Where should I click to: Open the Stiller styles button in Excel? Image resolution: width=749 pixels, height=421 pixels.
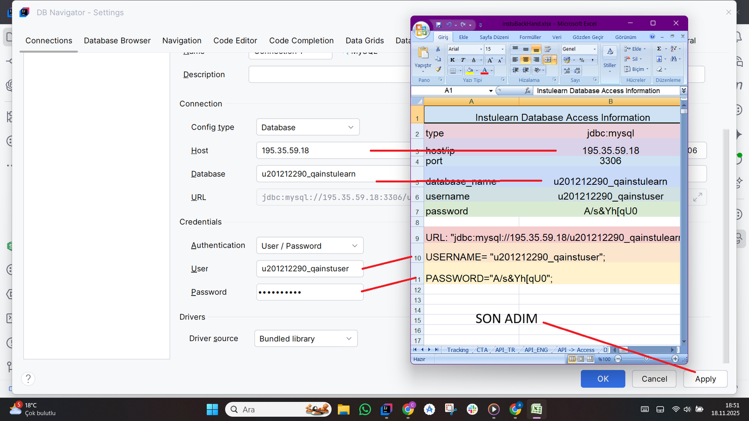tap(609, 58)
